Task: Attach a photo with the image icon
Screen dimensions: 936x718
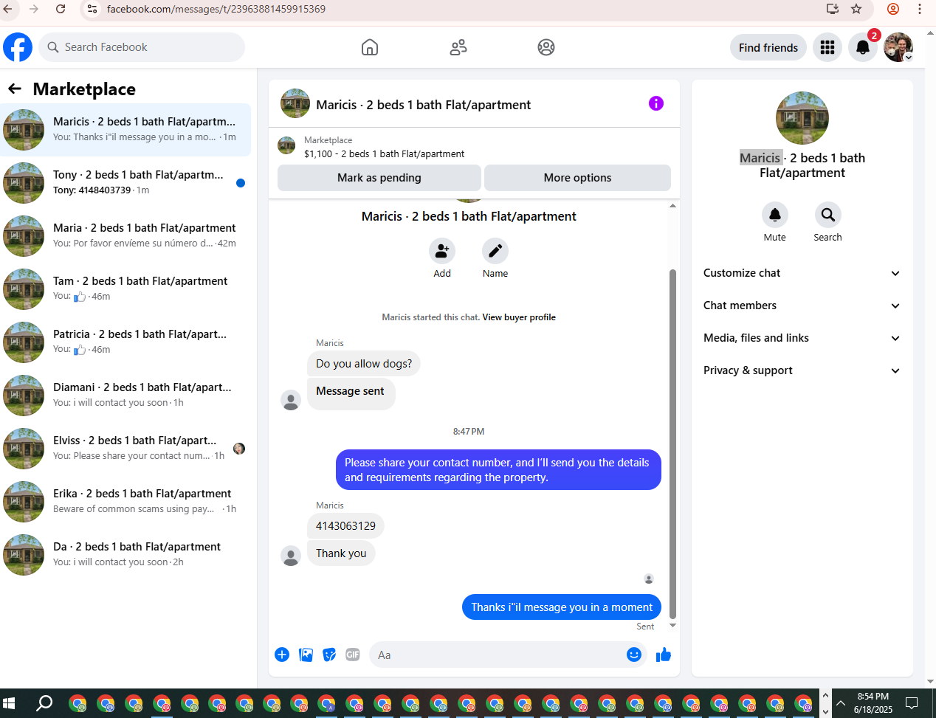Action: pyautogui.click(x=306, y=655)
